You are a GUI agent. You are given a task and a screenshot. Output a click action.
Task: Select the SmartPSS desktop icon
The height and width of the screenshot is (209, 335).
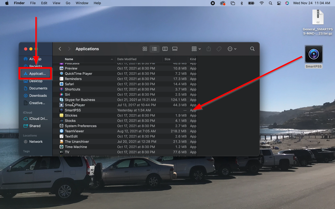coord(313,55)
